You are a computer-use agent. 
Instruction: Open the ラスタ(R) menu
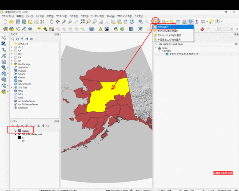point(84,16)
